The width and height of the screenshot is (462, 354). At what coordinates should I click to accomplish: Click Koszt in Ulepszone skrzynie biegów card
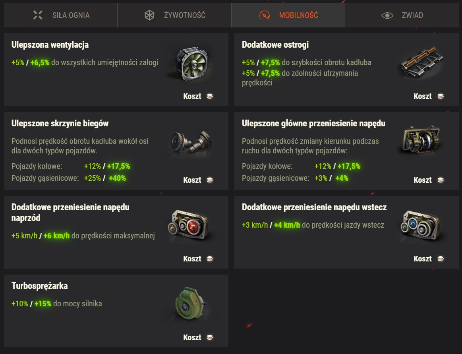point(192,180)
